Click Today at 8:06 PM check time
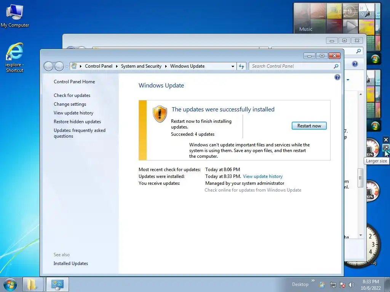Viewport: 390px width, 292px height. pos(222,169)
